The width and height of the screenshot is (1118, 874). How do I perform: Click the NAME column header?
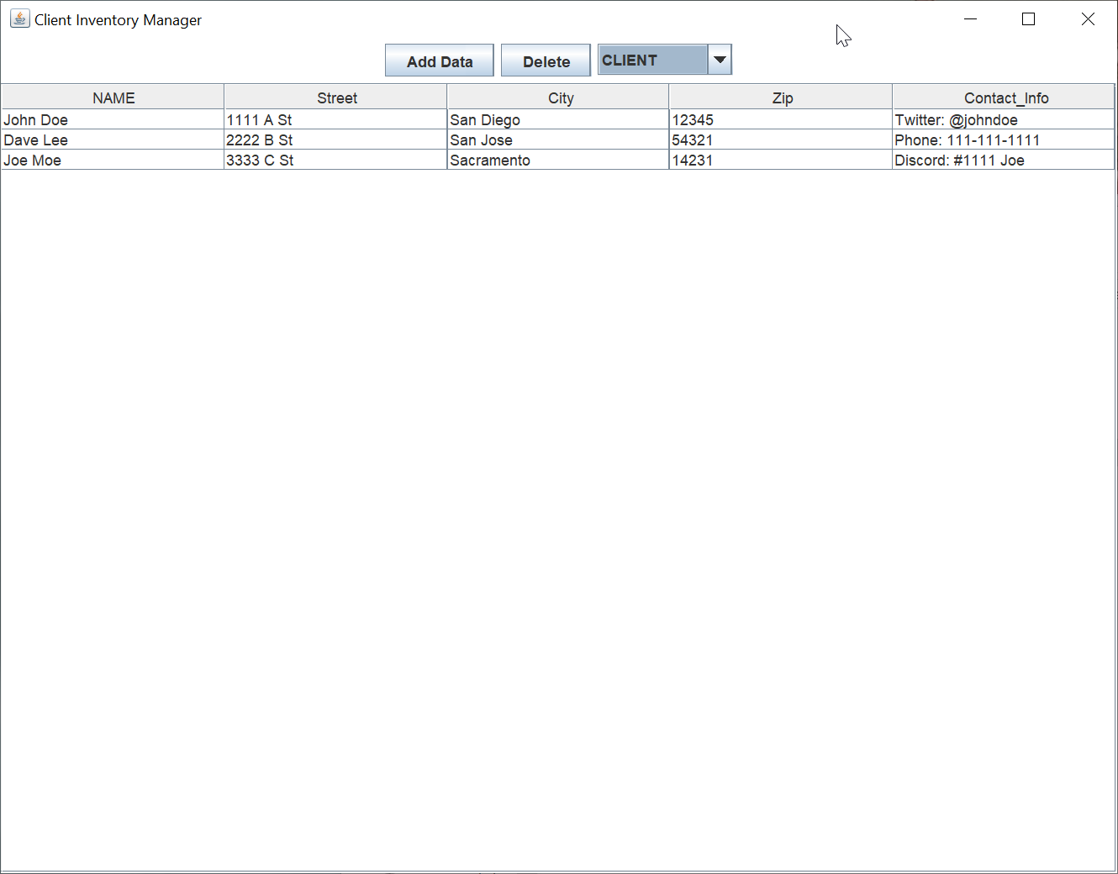coord(113,97)
